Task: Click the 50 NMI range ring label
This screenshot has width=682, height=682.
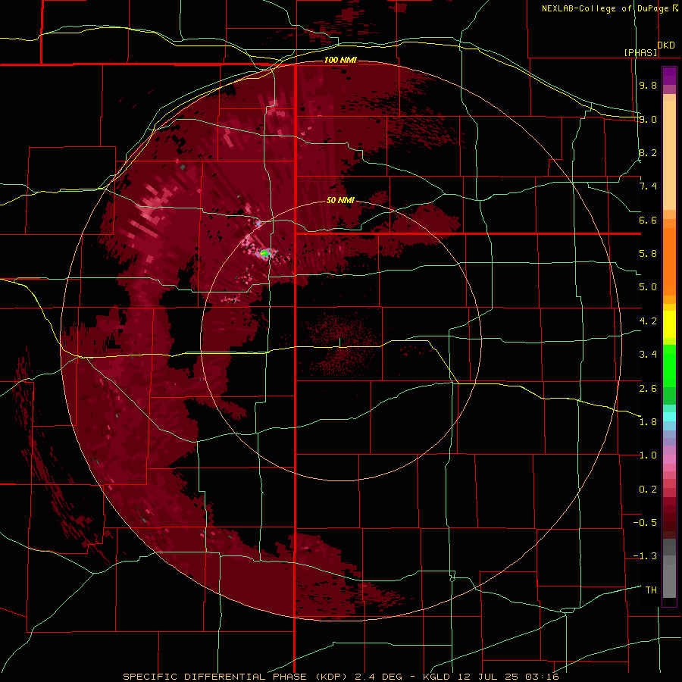Action: point(340,200)
